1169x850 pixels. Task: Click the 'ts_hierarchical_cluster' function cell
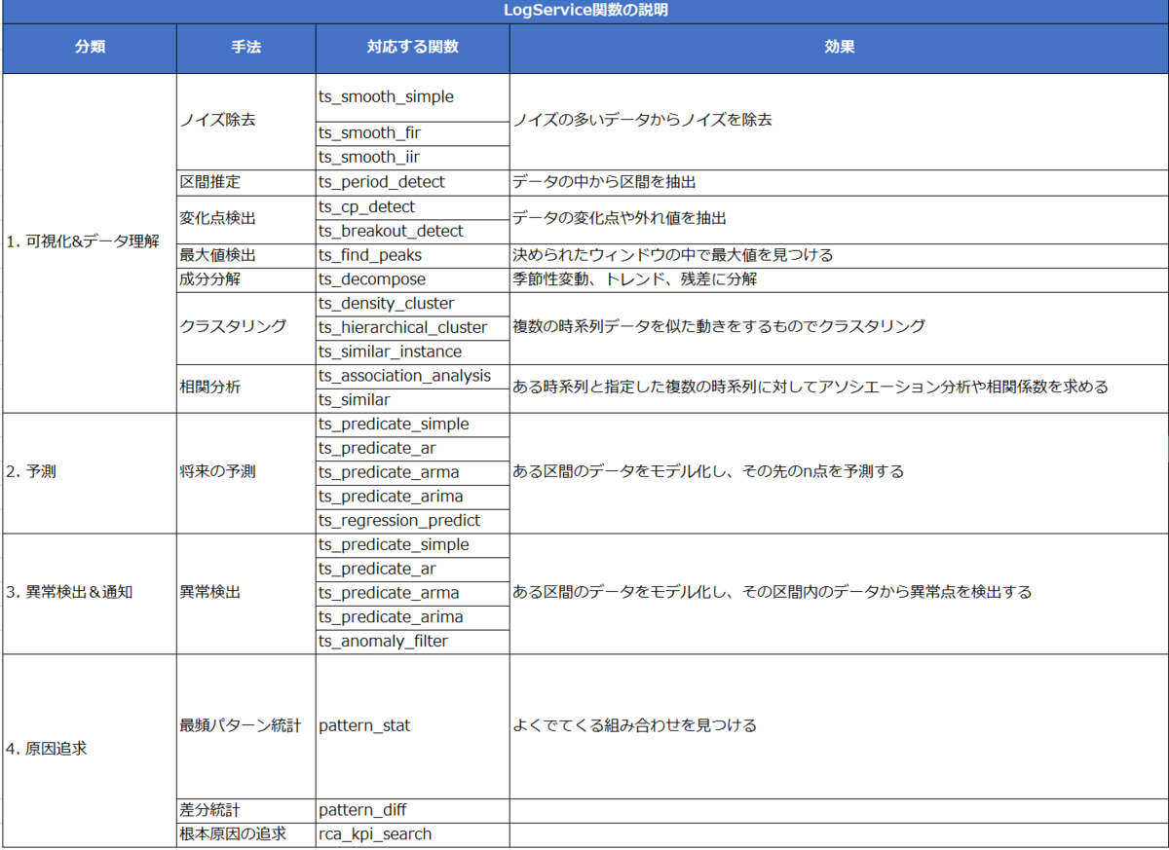point(412,327)
